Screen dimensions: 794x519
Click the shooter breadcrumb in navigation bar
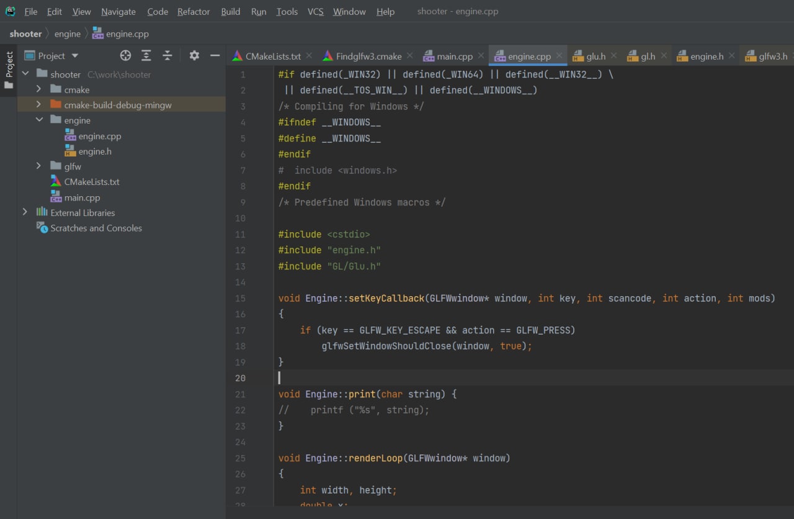coord(25,34)
